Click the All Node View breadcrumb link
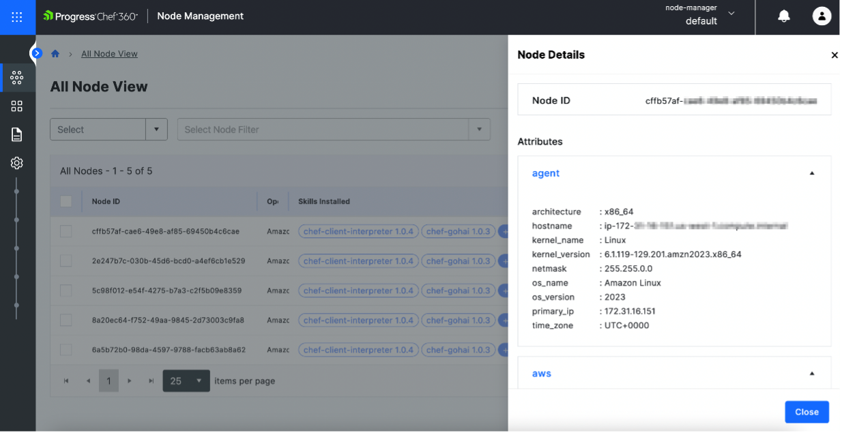842x433 pixels. pos(109,54)
